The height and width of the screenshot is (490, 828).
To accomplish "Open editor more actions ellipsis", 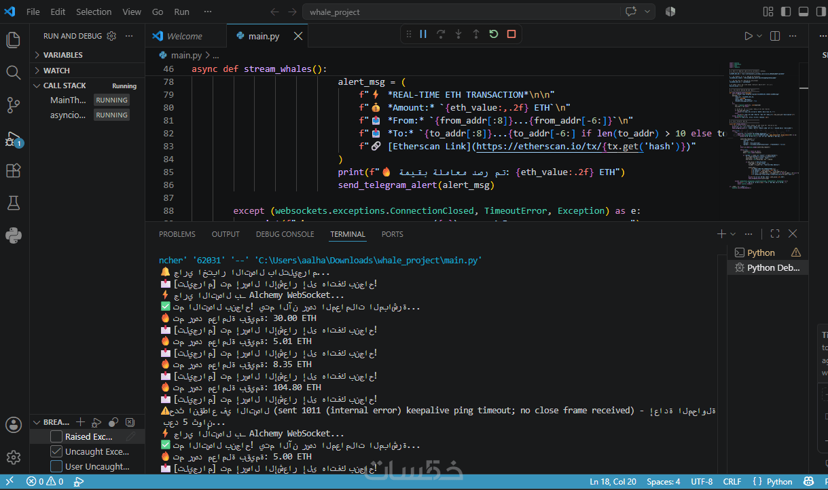I will pos(793,36).
